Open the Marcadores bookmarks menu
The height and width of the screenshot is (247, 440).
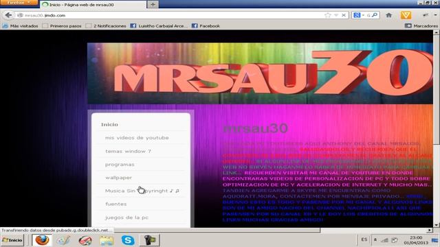click(x=421, y=26)
